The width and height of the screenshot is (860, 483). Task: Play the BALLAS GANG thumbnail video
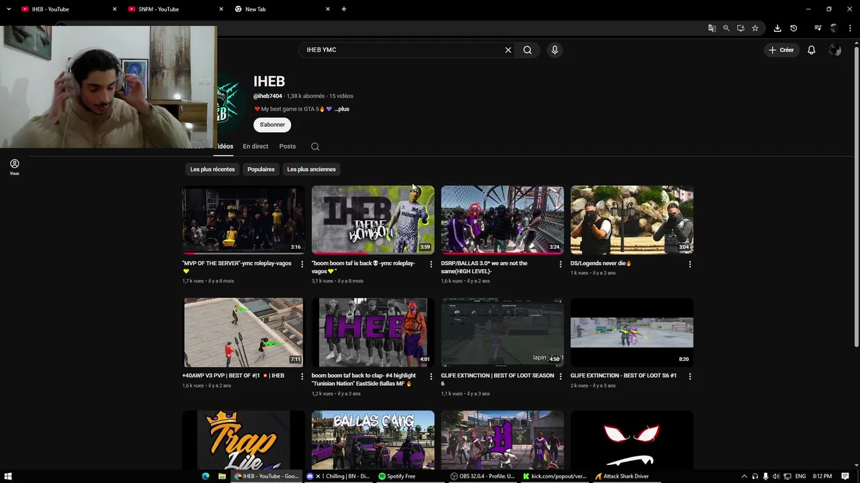[x=373, y=440]
